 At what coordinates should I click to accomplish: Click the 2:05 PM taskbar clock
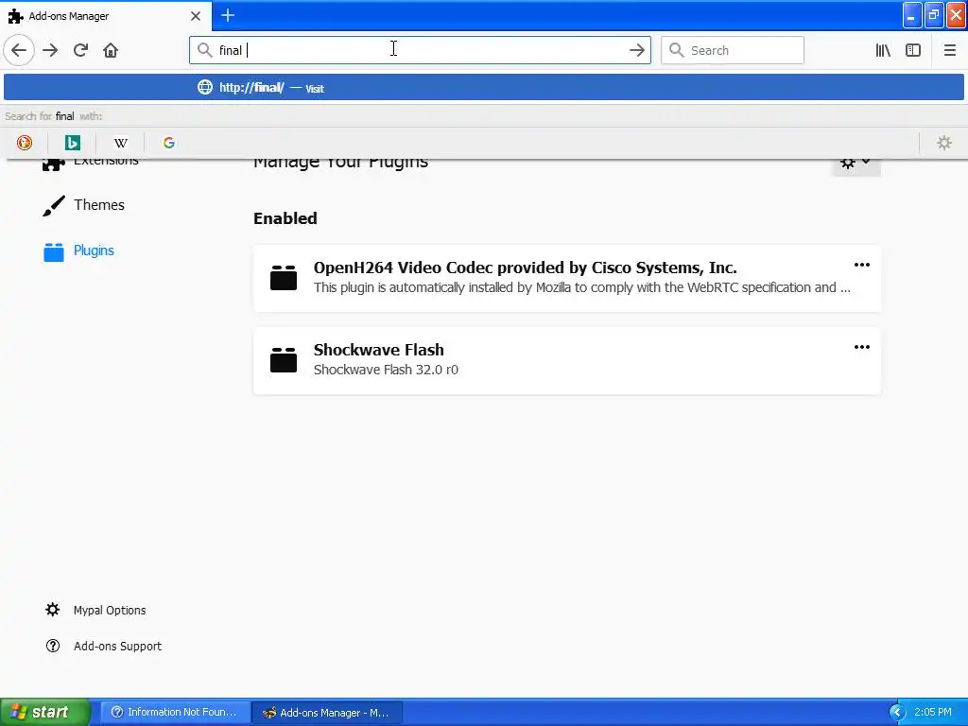pyautogui.click(x=933, y=712)
